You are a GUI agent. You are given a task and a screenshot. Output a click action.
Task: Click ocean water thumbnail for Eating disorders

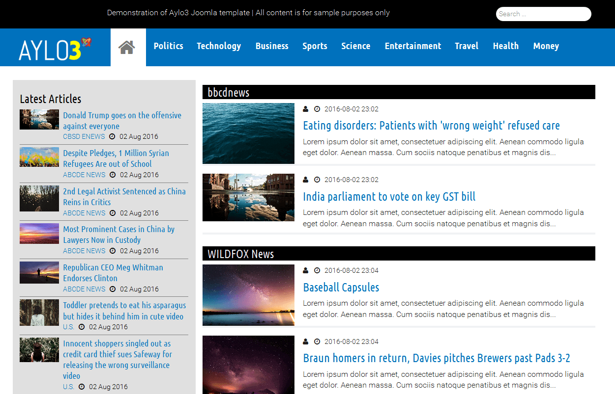[248, 133]
